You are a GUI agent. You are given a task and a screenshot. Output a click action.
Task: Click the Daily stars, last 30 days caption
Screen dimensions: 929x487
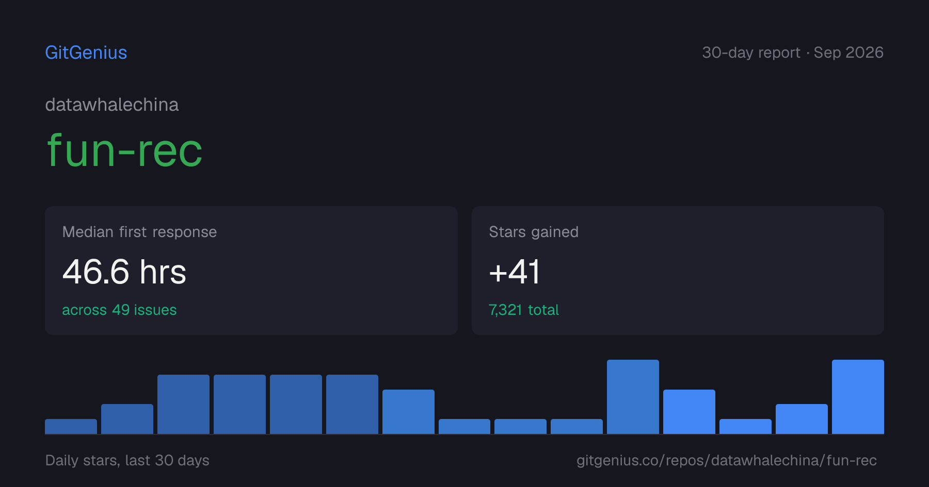click(127, 460)
